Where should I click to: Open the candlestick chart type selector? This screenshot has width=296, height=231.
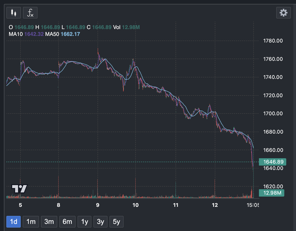pyautogui.click(x=14, y=12)
